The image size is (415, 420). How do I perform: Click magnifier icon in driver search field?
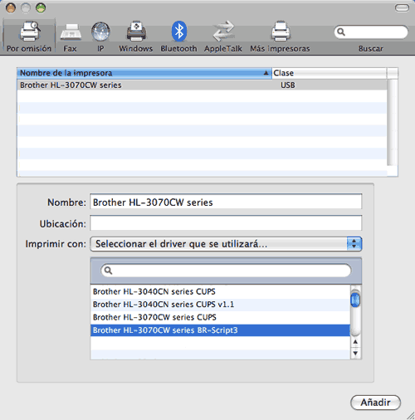coord(108,271)
